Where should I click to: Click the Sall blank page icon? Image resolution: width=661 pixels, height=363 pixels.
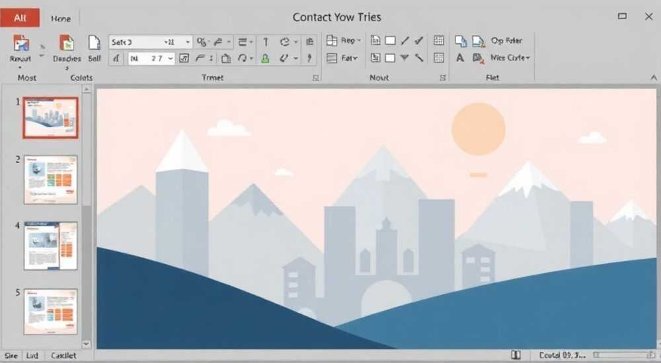point(94,42)
